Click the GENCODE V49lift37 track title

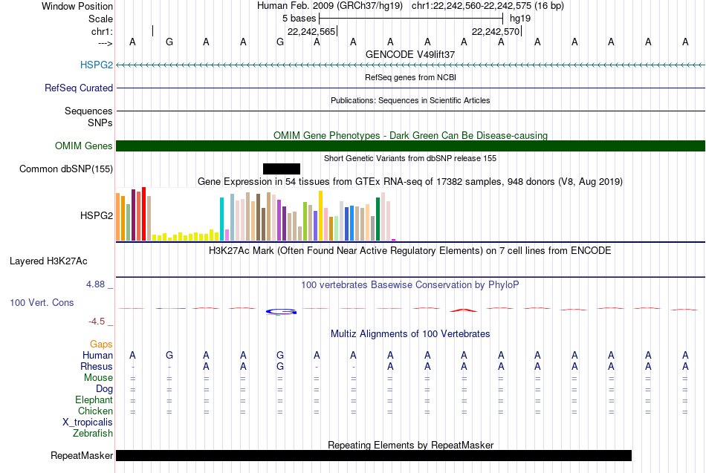(410, 54)
